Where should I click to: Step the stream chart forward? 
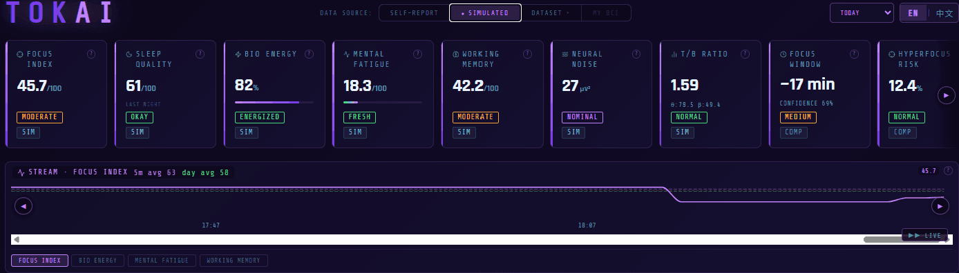pyautogui.click(x=940, y=205)
